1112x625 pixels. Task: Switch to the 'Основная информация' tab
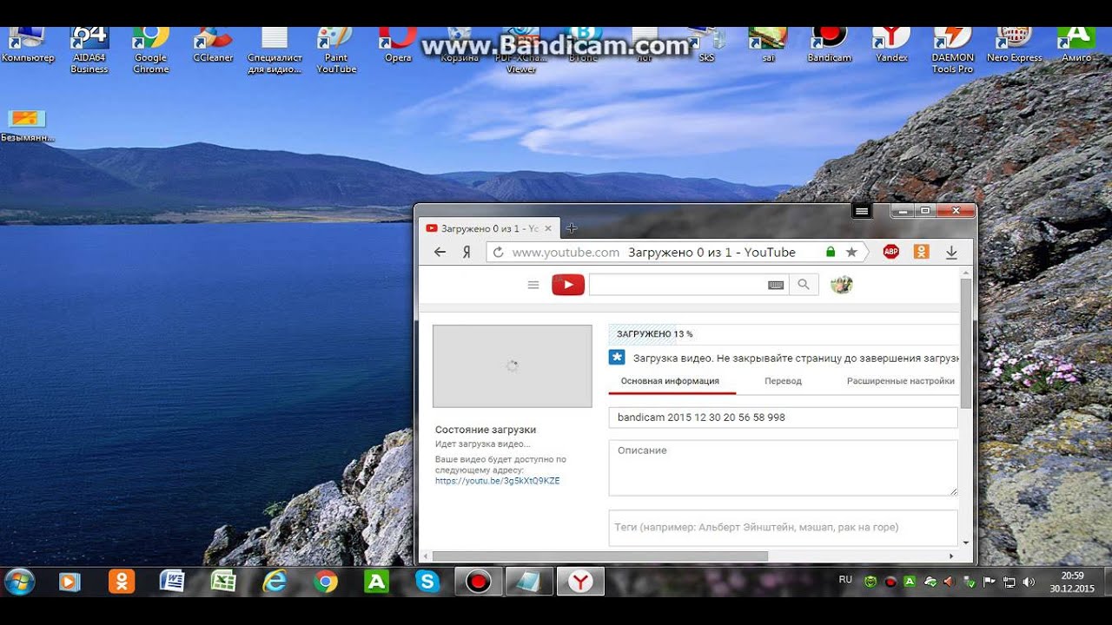pos(670,381)
